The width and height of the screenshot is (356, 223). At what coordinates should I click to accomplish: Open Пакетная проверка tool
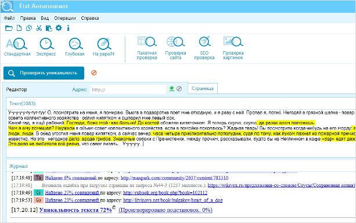pyautogui.click(x=147, y=48)
